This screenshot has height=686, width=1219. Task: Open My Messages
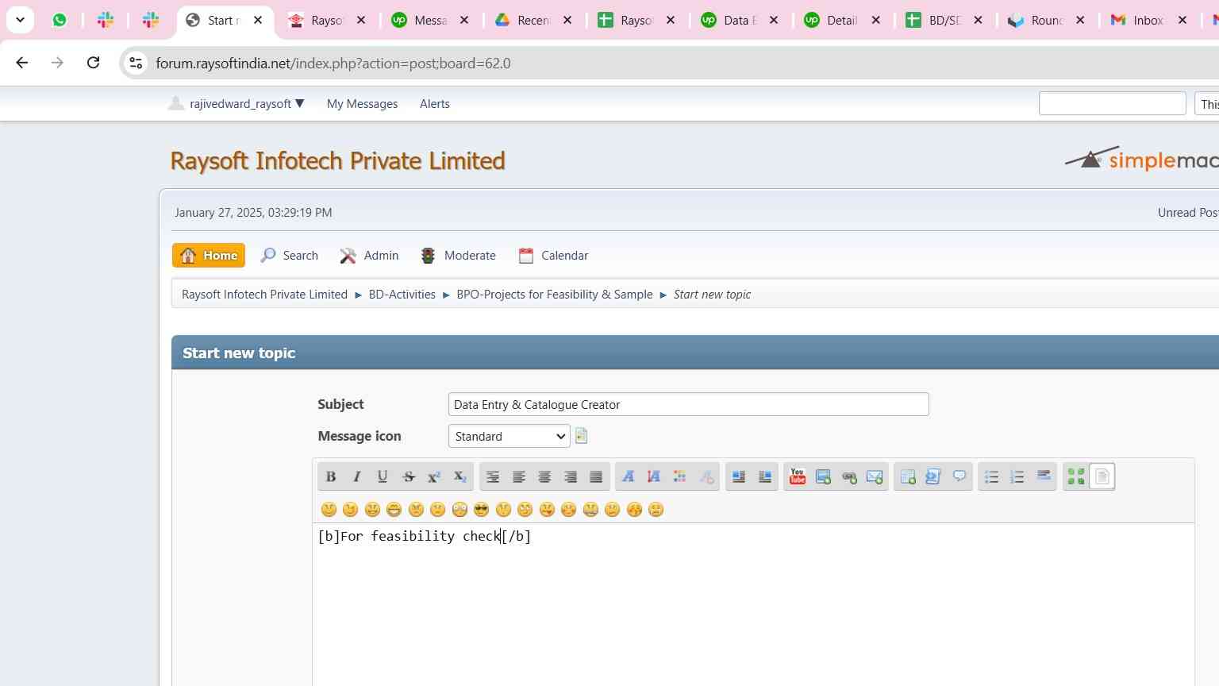(x=362, y=103)
